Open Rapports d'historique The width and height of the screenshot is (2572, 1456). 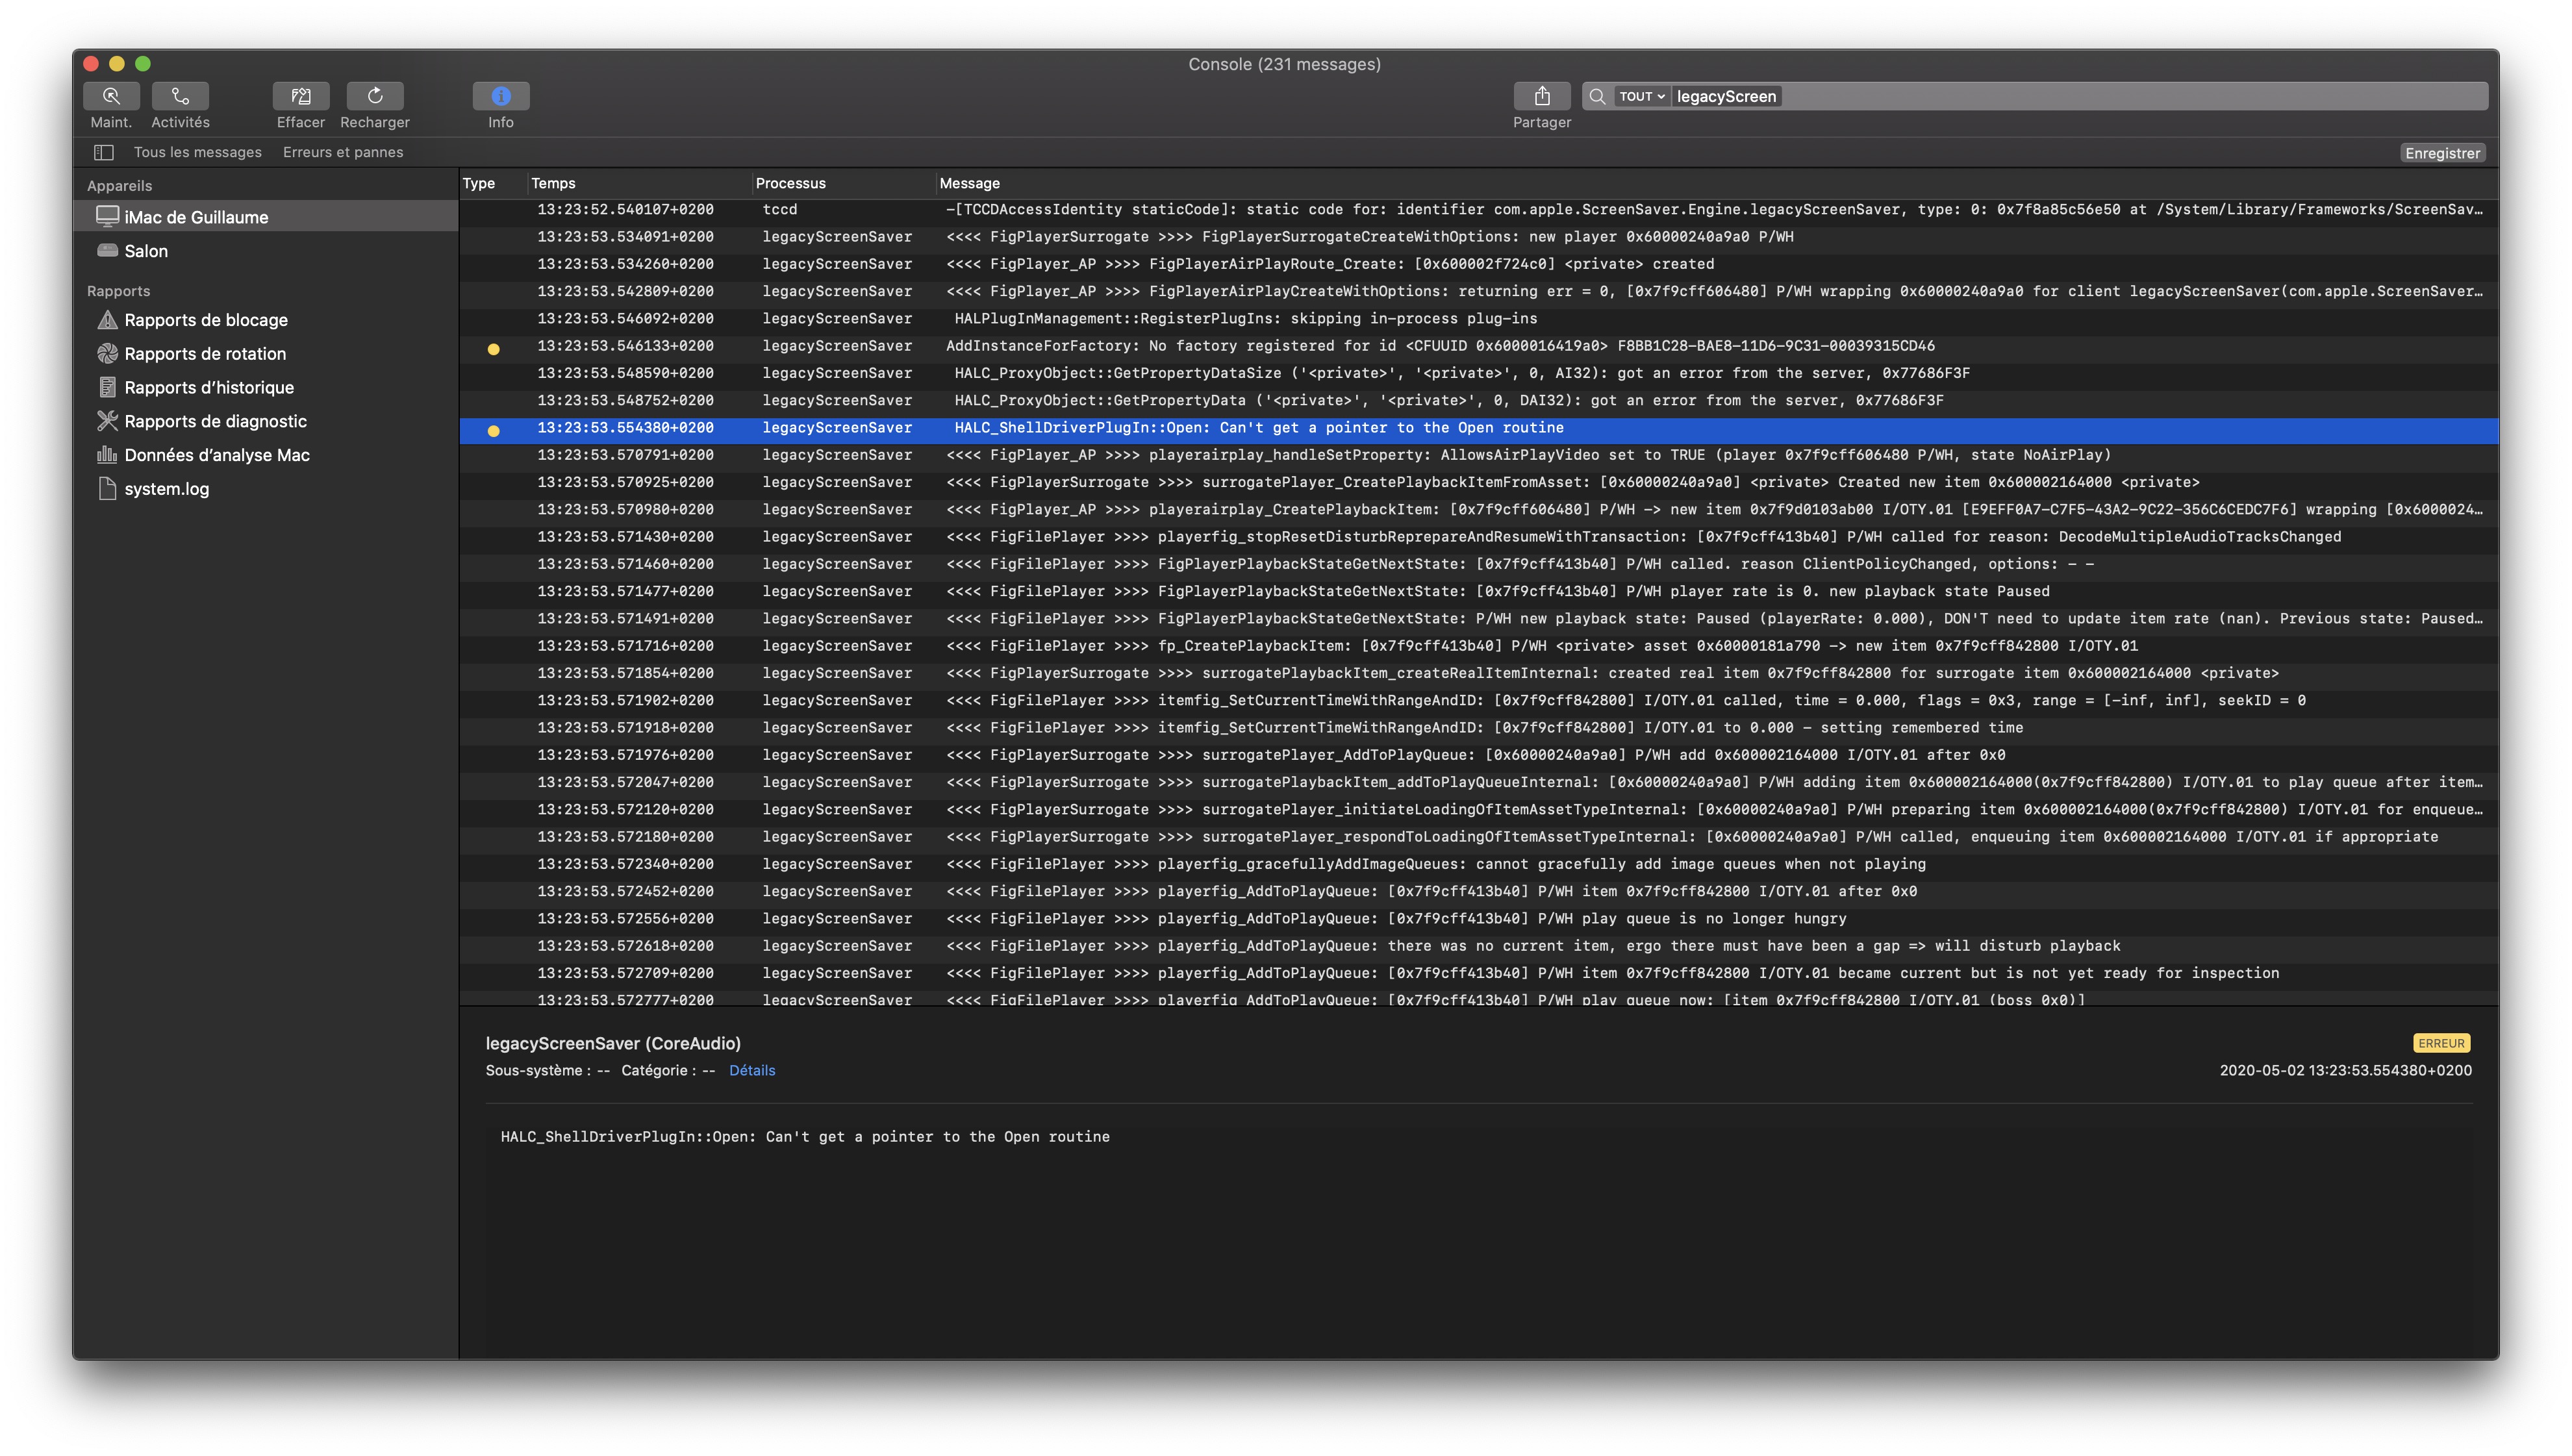pos(266,388)
